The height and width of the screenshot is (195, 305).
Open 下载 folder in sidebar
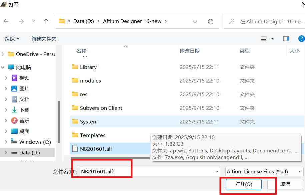pos(20,110)
